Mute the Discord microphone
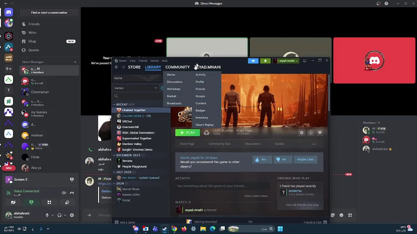Screen dimensions: 417x234 [x=47, y=215]
